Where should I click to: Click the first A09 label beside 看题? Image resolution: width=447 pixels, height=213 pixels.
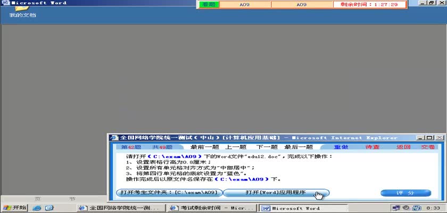(x=245, y=5)
